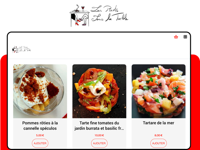The image size is (200, 150).
Task: Add Tartare de la mer to basket
Action: [158, 143]
